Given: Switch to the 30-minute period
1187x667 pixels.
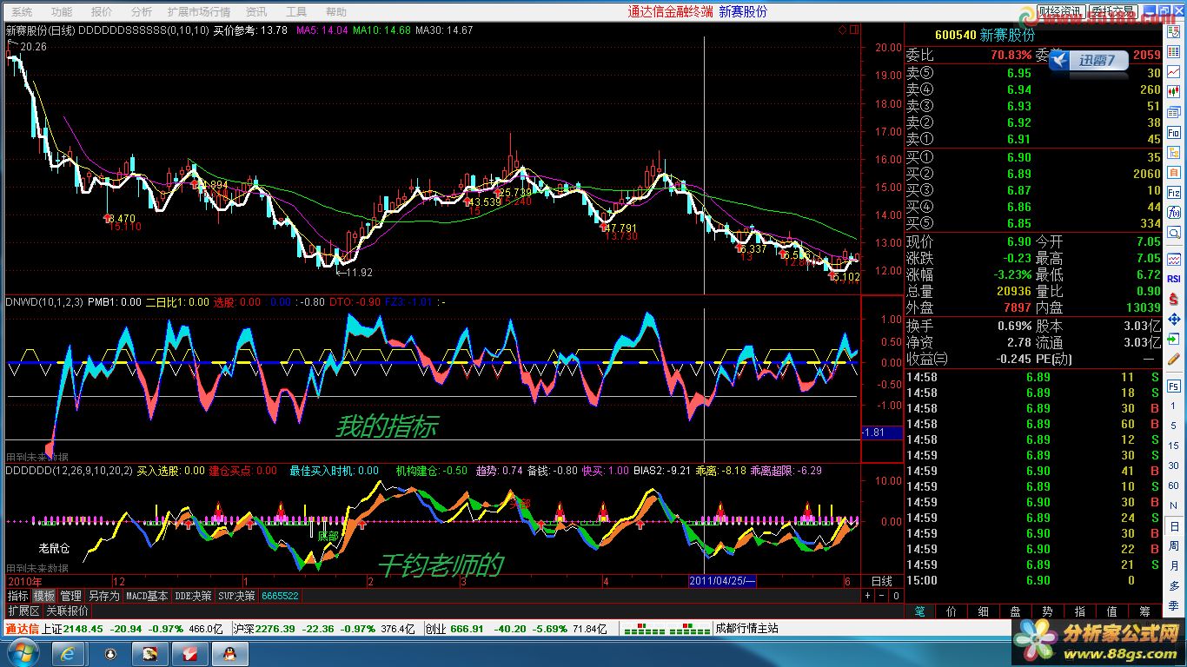Looking at the screenshot, I should point(1174,466).
